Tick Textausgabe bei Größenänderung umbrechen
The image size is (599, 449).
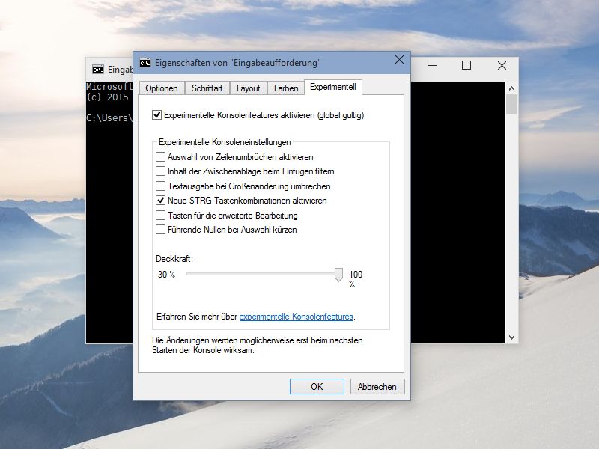pos(160,186)
